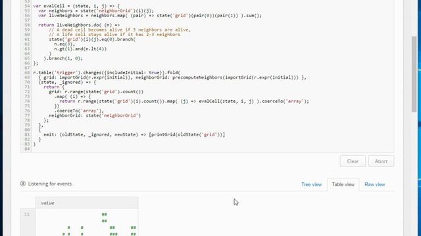Click the 'emit: (oldState, _ignored, newState)' line

(x=134, y=134)
